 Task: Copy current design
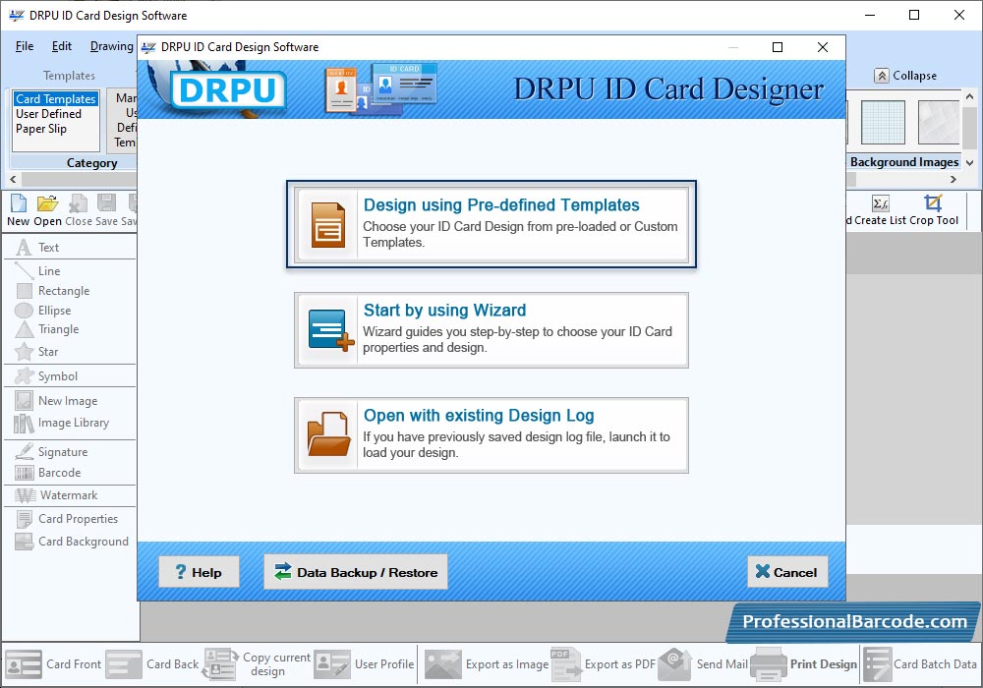[257, 664]
